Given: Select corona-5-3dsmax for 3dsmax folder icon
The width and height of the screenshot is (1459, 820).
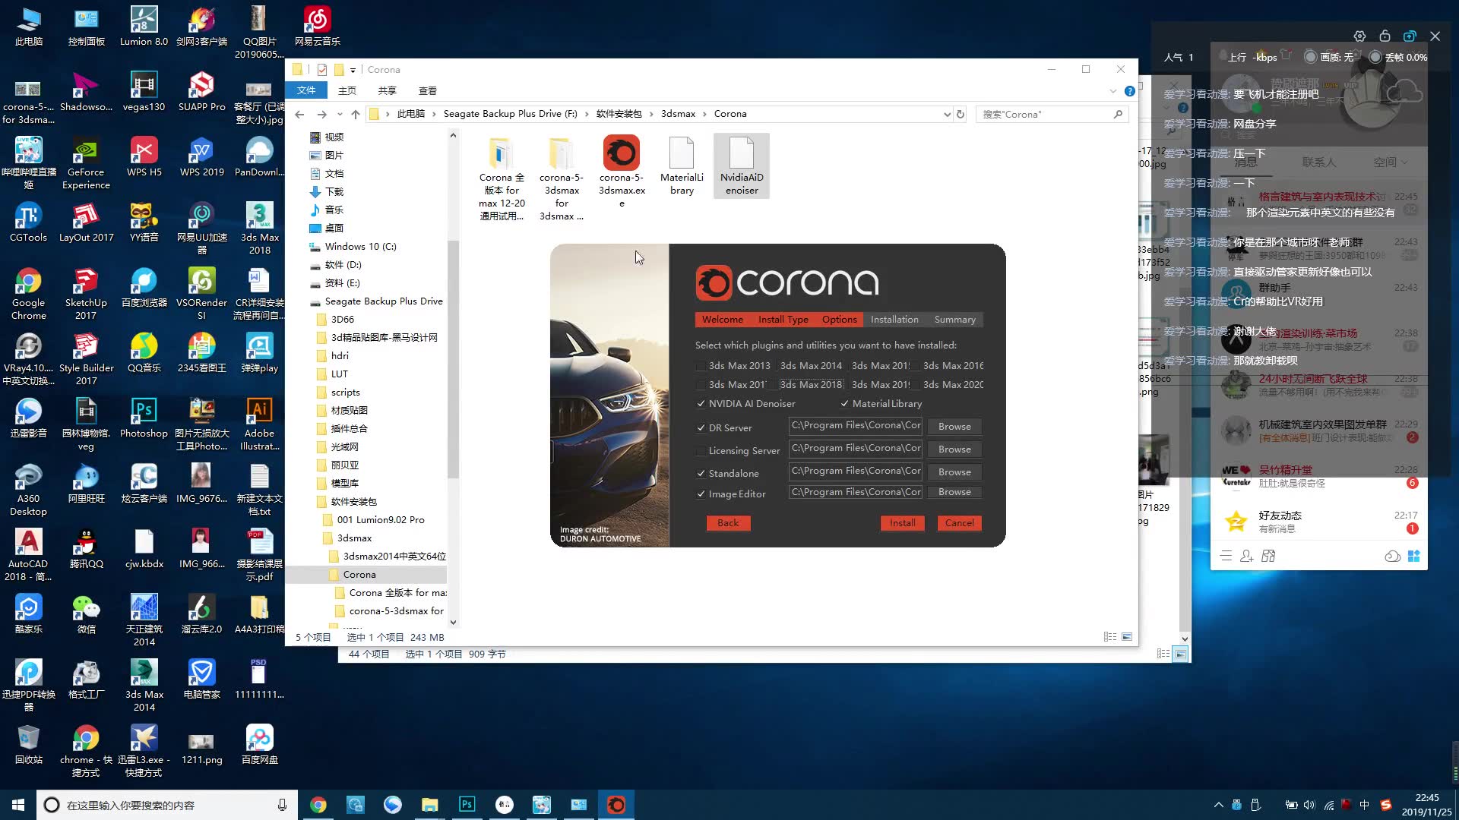Looking at the screenshot, I should [x=562, y=178].
